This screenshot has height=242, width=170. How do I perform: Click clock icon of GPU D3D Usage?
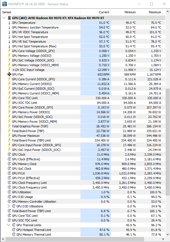pos(9,197)
